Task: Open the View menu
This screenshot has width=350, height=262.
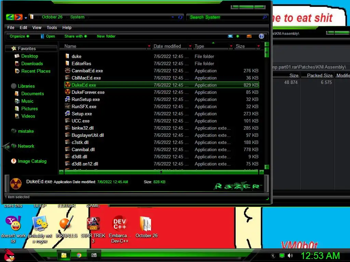Action: 37,27
